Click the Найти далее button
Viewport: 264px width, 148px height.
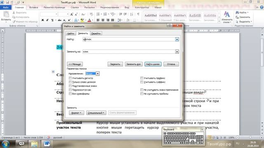[x=153, y=64]
